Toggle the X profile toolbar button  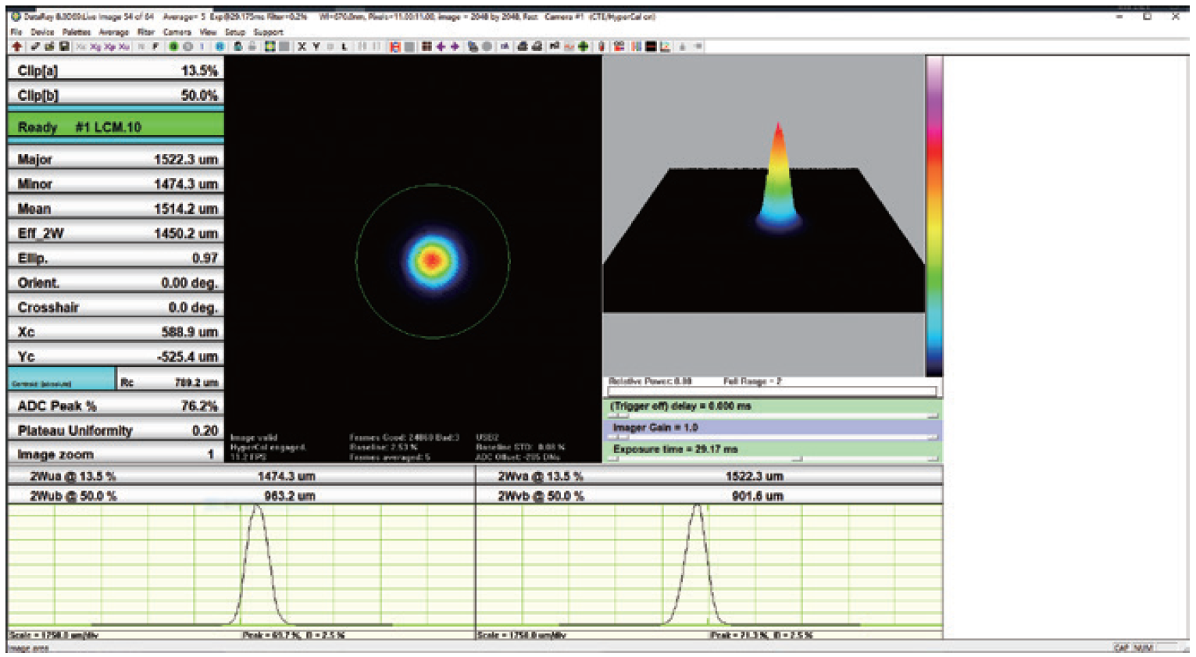pos(302,47)
